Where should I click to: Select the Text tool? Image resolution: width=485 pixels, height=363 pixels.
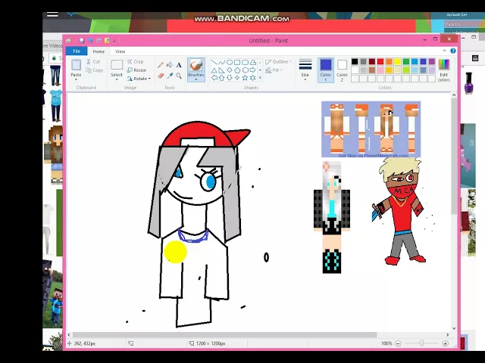(x=179, y=65)
